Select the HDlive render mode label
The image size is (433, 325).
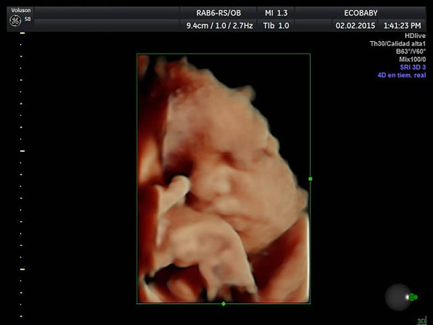point(415,36)
